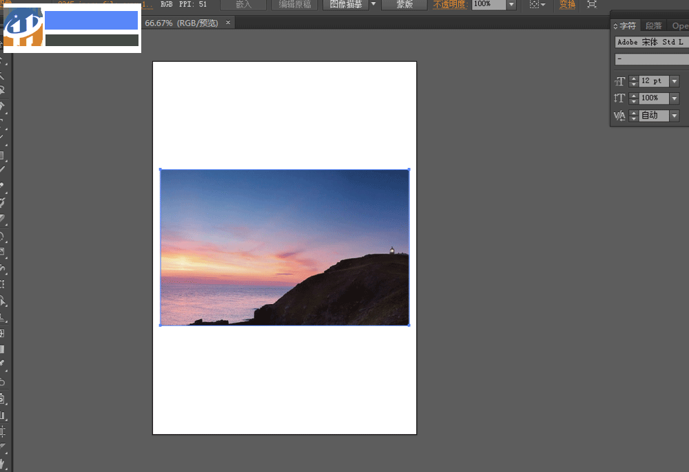The height and width of the screenshot is (472, 689).
Task: Select the 字符 panel tab
Action: 627,26
